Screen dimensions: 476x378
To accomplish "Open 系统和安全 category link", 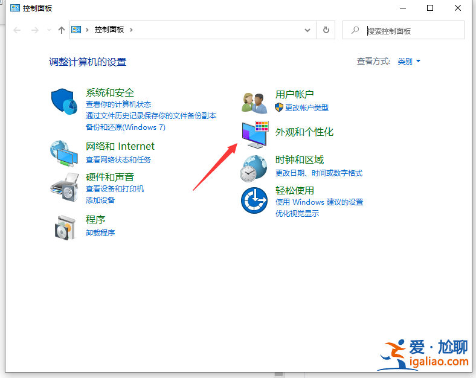I will point(110,92).
